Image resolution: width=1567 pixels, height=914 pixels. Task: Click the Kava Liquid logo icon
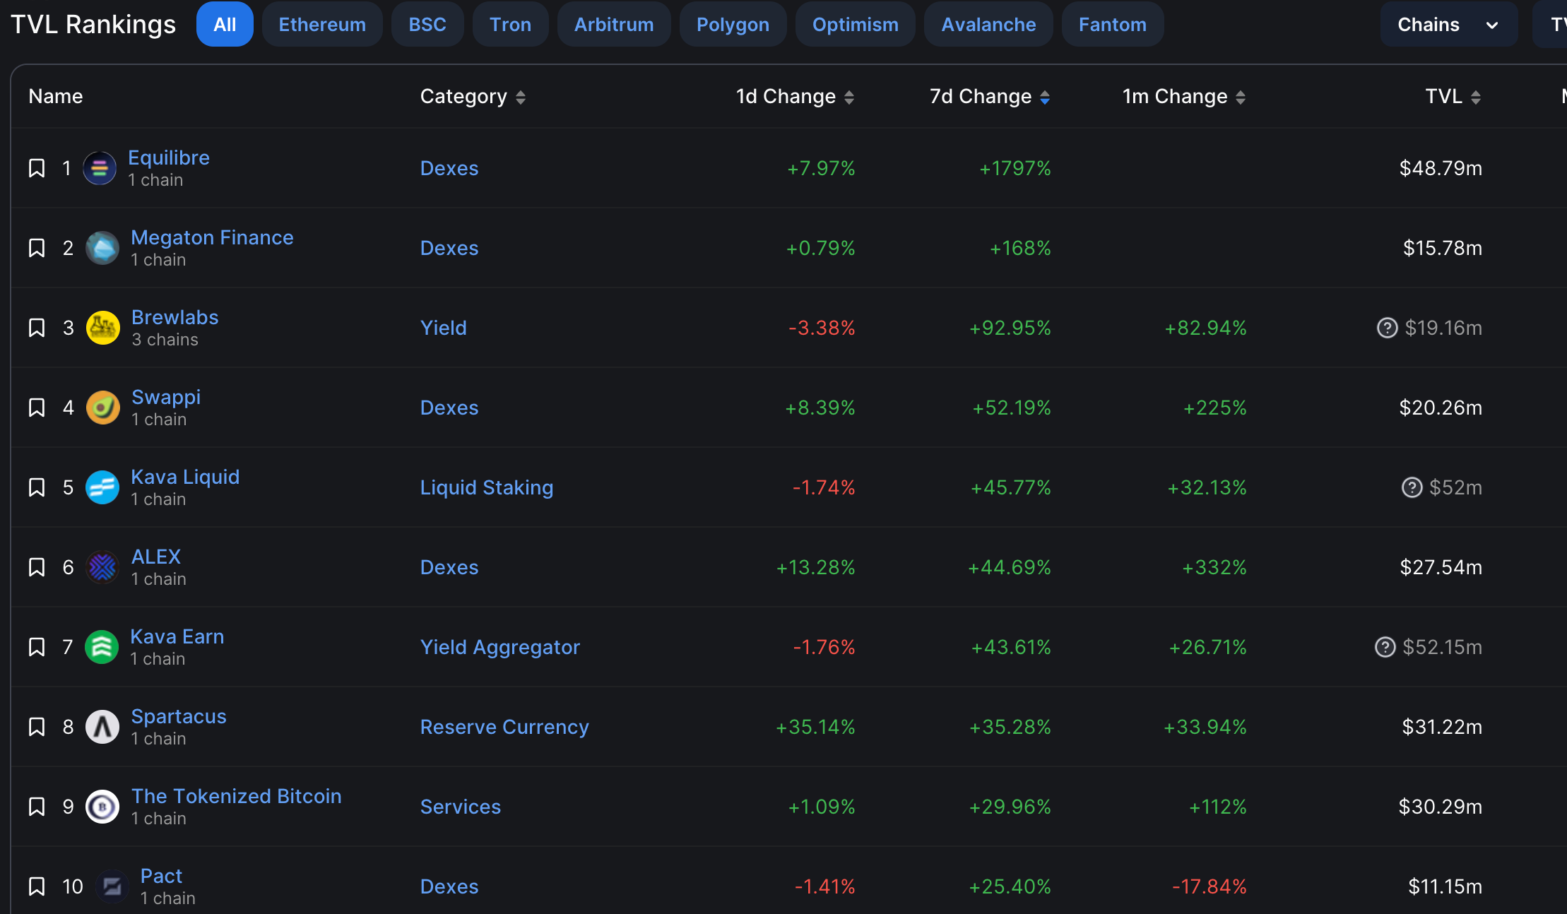(x=102, y=487)
